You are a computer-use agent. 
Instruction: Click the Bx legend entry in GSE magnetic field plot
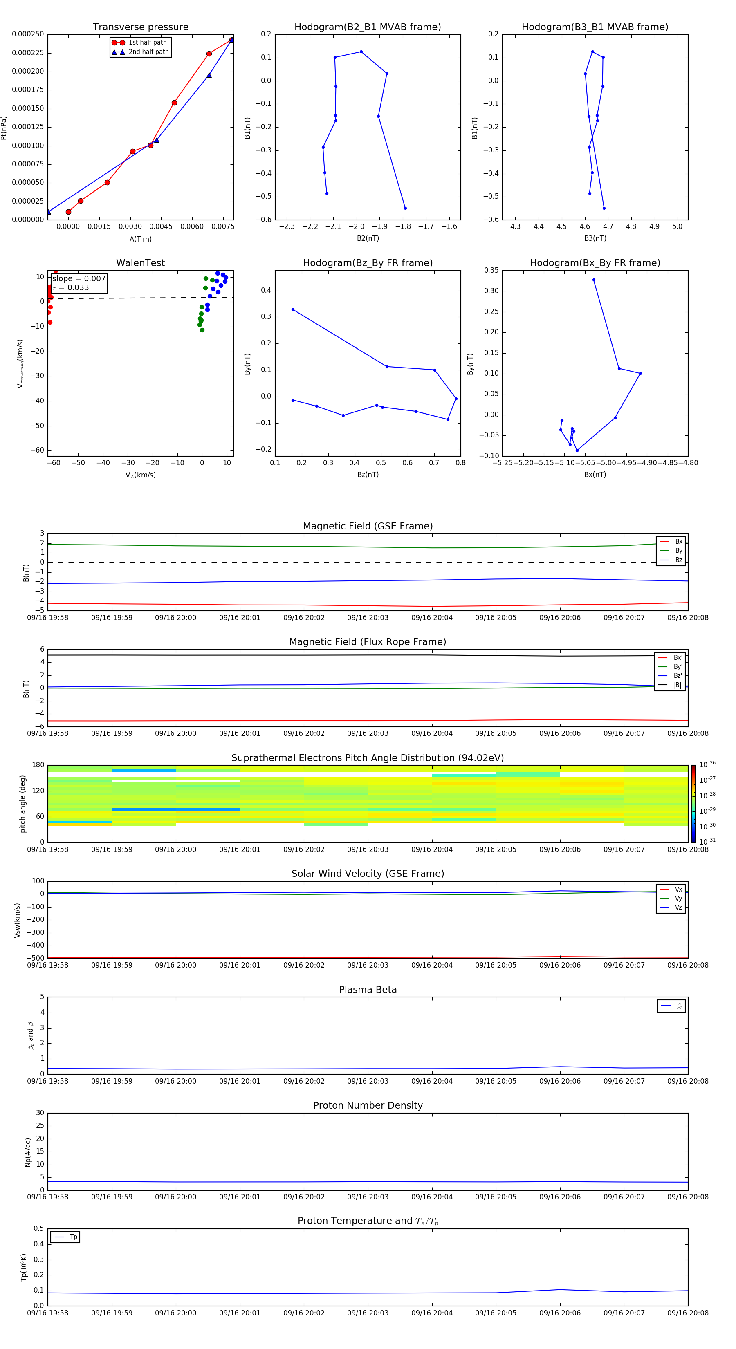click(671, 542)
